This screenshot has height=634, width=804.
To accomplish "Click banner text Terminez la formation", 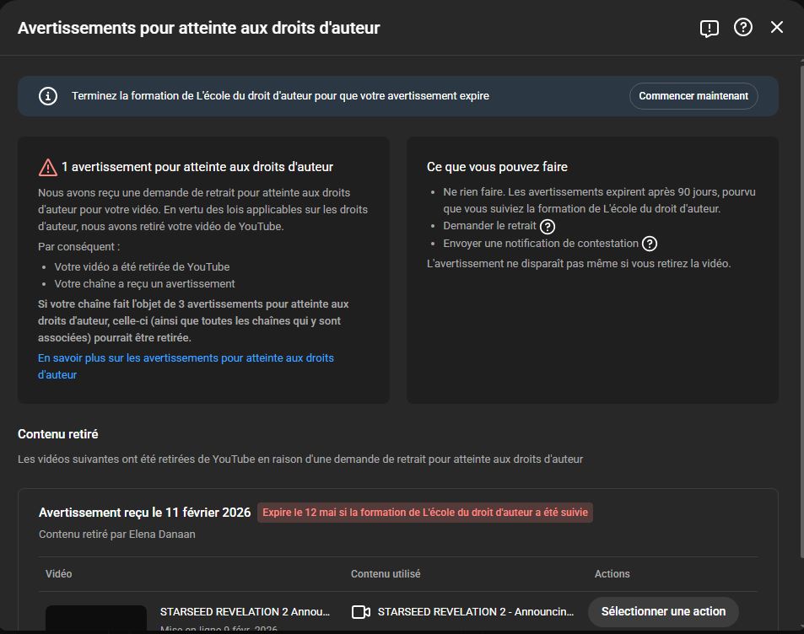I will point(280,96).
